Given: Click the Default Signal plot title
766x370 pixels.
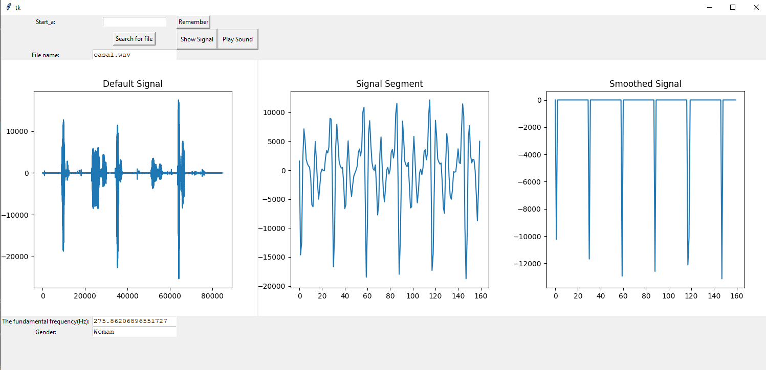Looking at the screenshot, I should (x=132, y=83).
